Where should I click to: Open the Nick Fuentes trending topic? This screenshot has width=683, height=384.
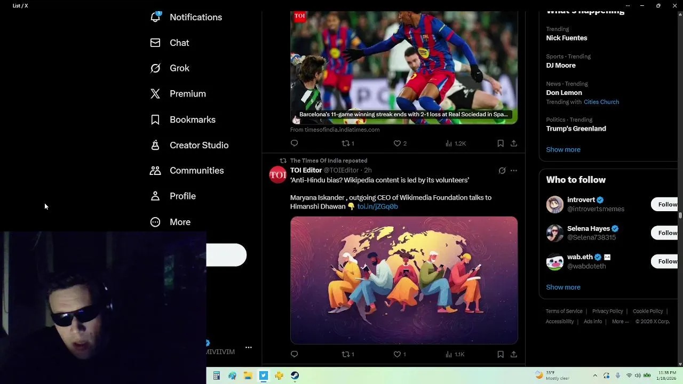[567, 38]
